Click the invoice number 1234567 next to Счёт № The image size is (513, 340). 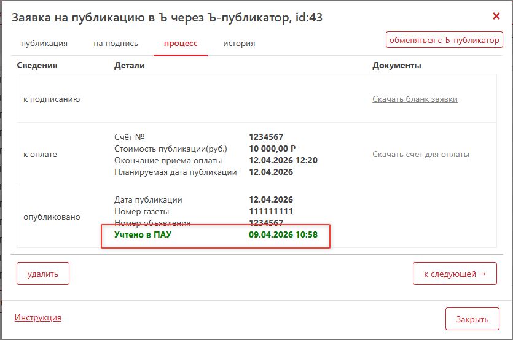pos(266,137)
